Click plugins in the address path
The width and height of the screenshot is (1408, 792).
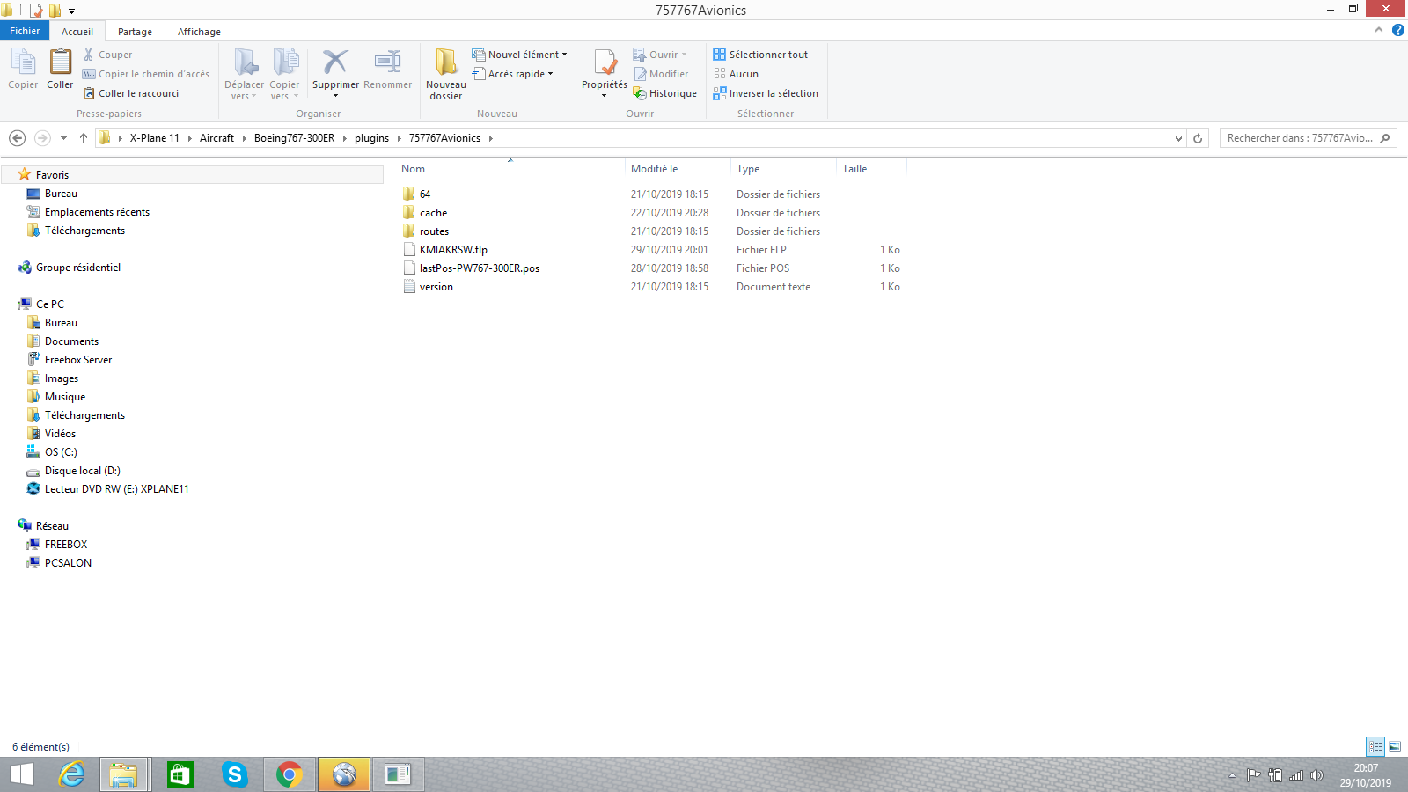[x=371, y=138]
